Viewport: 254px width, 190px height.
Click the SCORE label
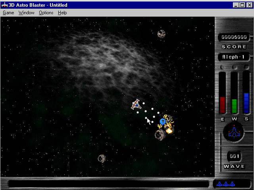click(x=234, y=47)
